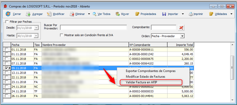Open Ver Todos magnifier icon
Viewport: 237px width, 105px height.
click(x=95, y=14)
